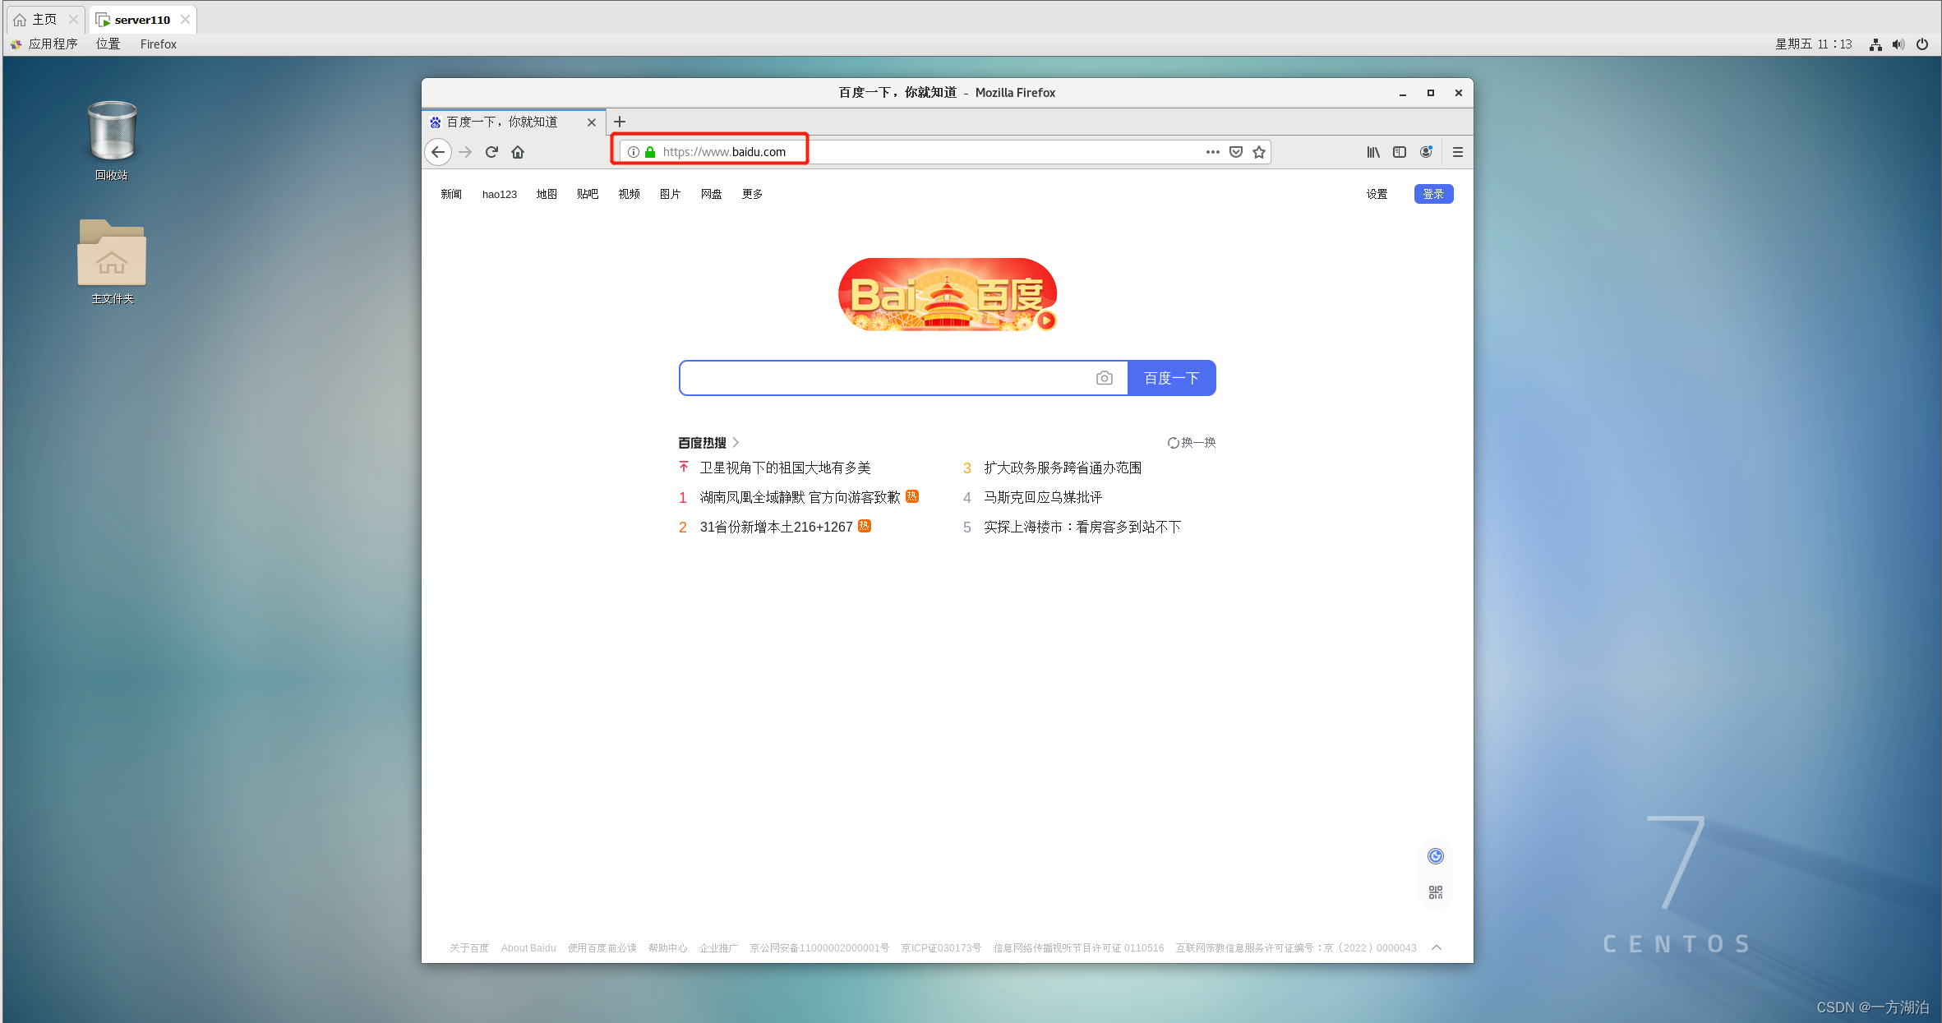Click the 登录 login button
The height and width of the screenshot is (1023, 1942).
[x=1433, y=194]
